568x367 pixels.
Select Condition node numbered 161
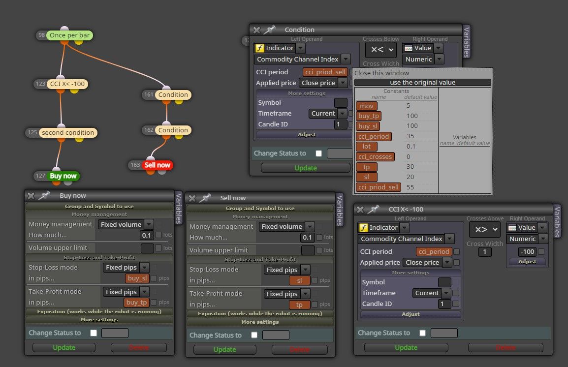point(173,95)
